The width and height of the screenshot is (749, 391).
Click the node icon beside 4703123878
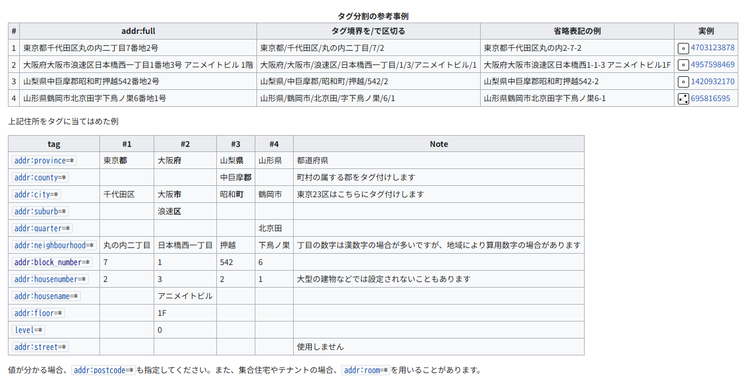pyautogui.click(x=683, y=48)
